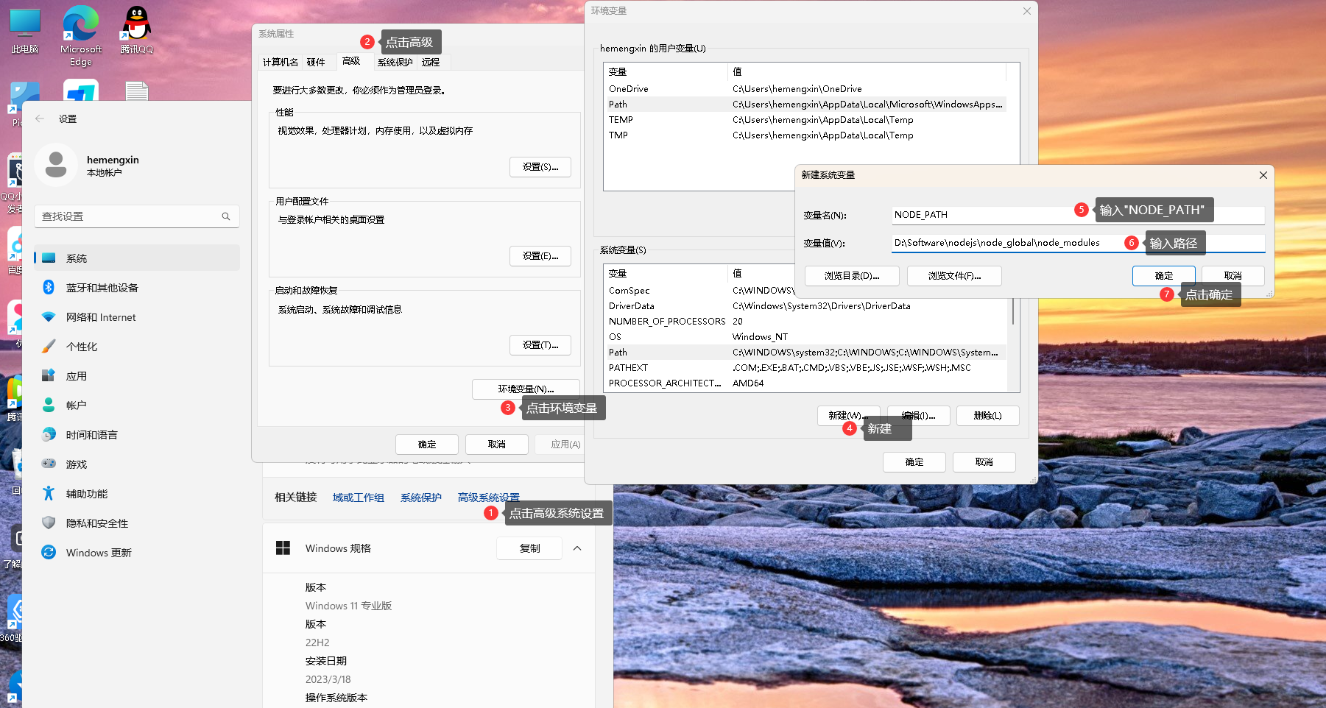Close the 新建系统变量 dialog

tap(1263, 175)
